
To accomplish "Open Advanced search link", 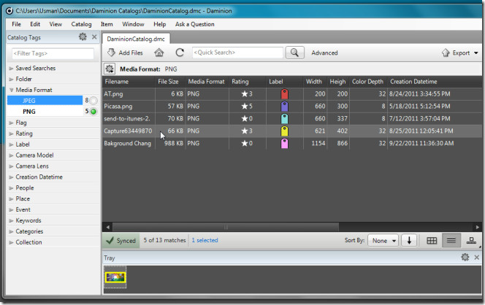I will point(324,53).
